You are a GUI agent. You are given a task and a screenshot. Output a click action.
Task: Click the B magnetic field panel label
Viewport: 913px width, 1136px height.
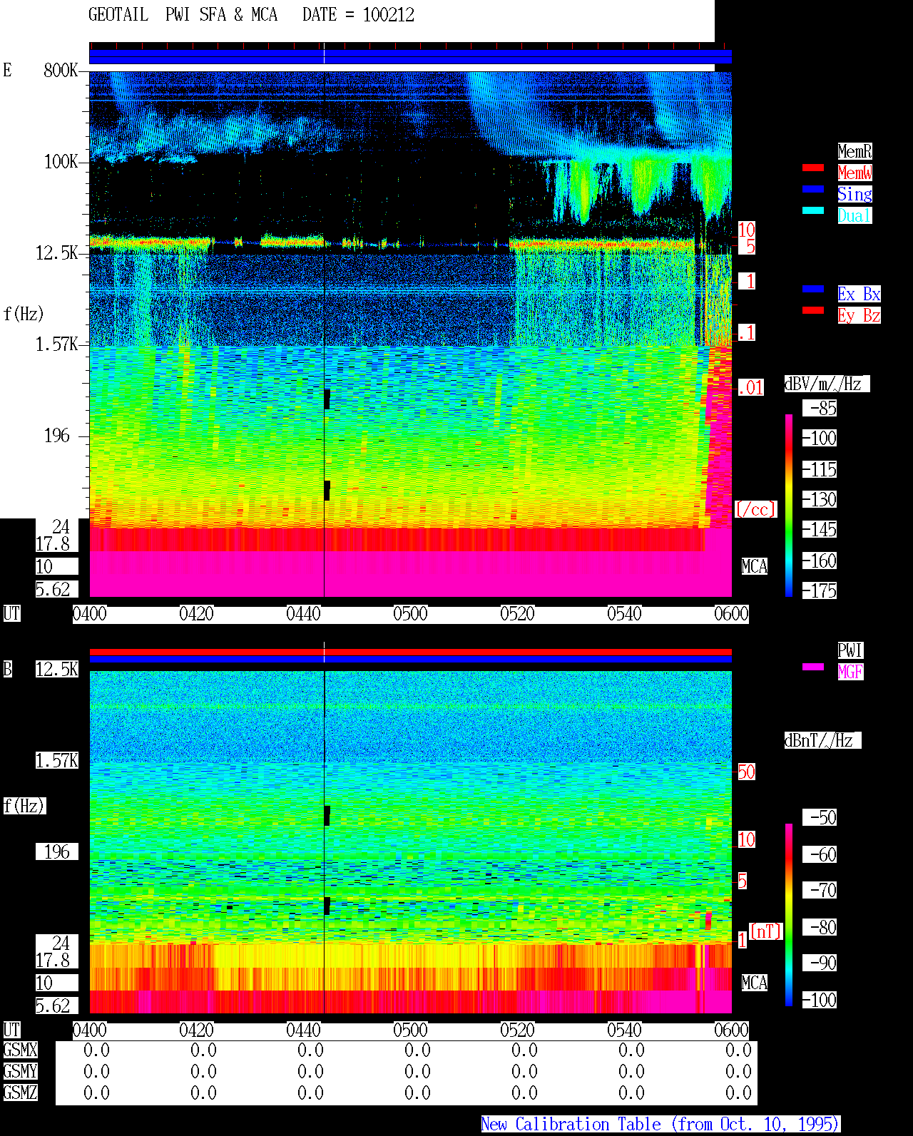point(8,669)
